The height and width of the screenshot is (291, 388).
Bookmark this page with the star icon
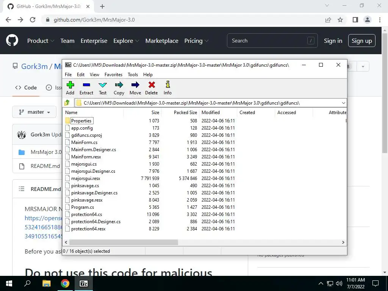[340, 20]
